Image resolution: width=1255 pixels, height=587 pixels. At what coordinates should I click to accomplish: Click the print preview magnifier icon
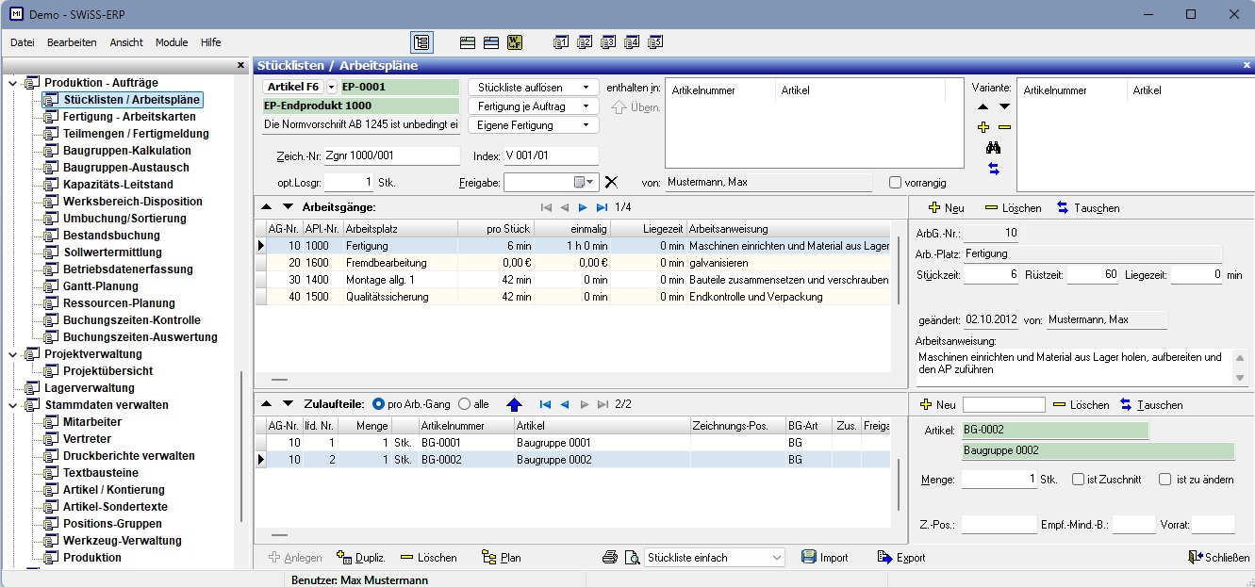pyautogui.click(x=632, y=558)
